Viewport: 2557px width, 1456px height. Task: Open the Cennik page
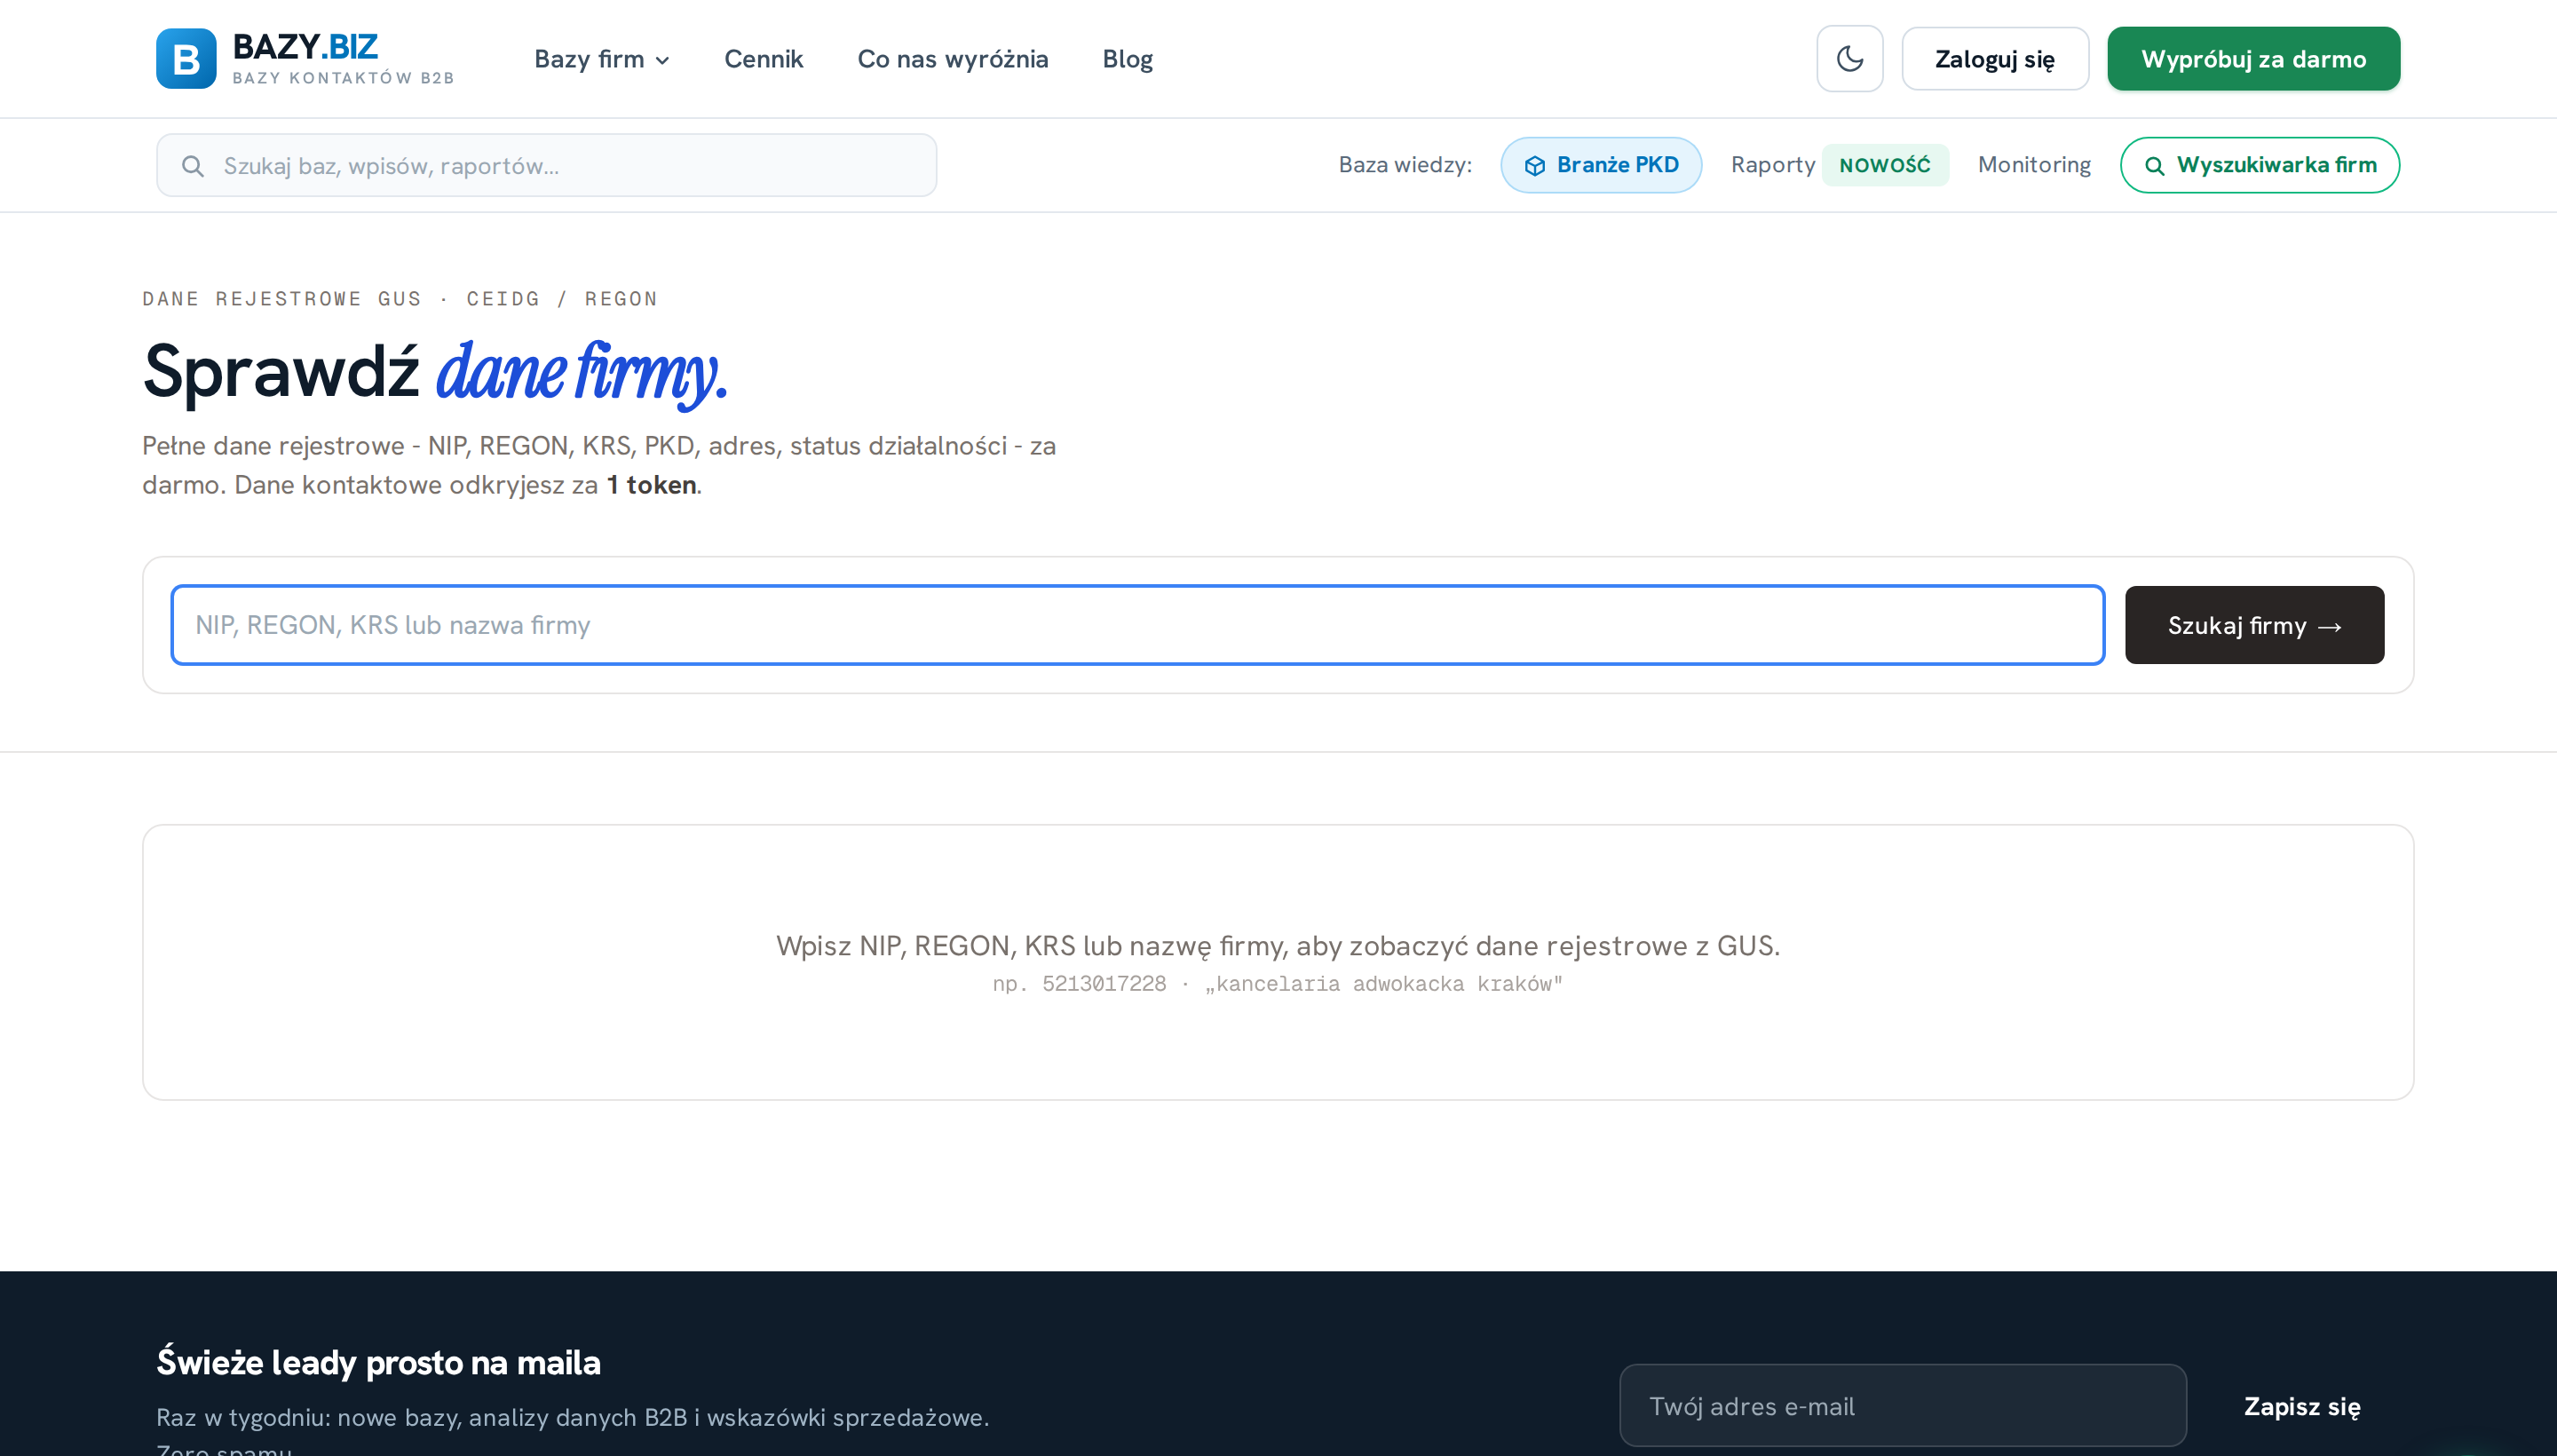click(x=763, y=59)
